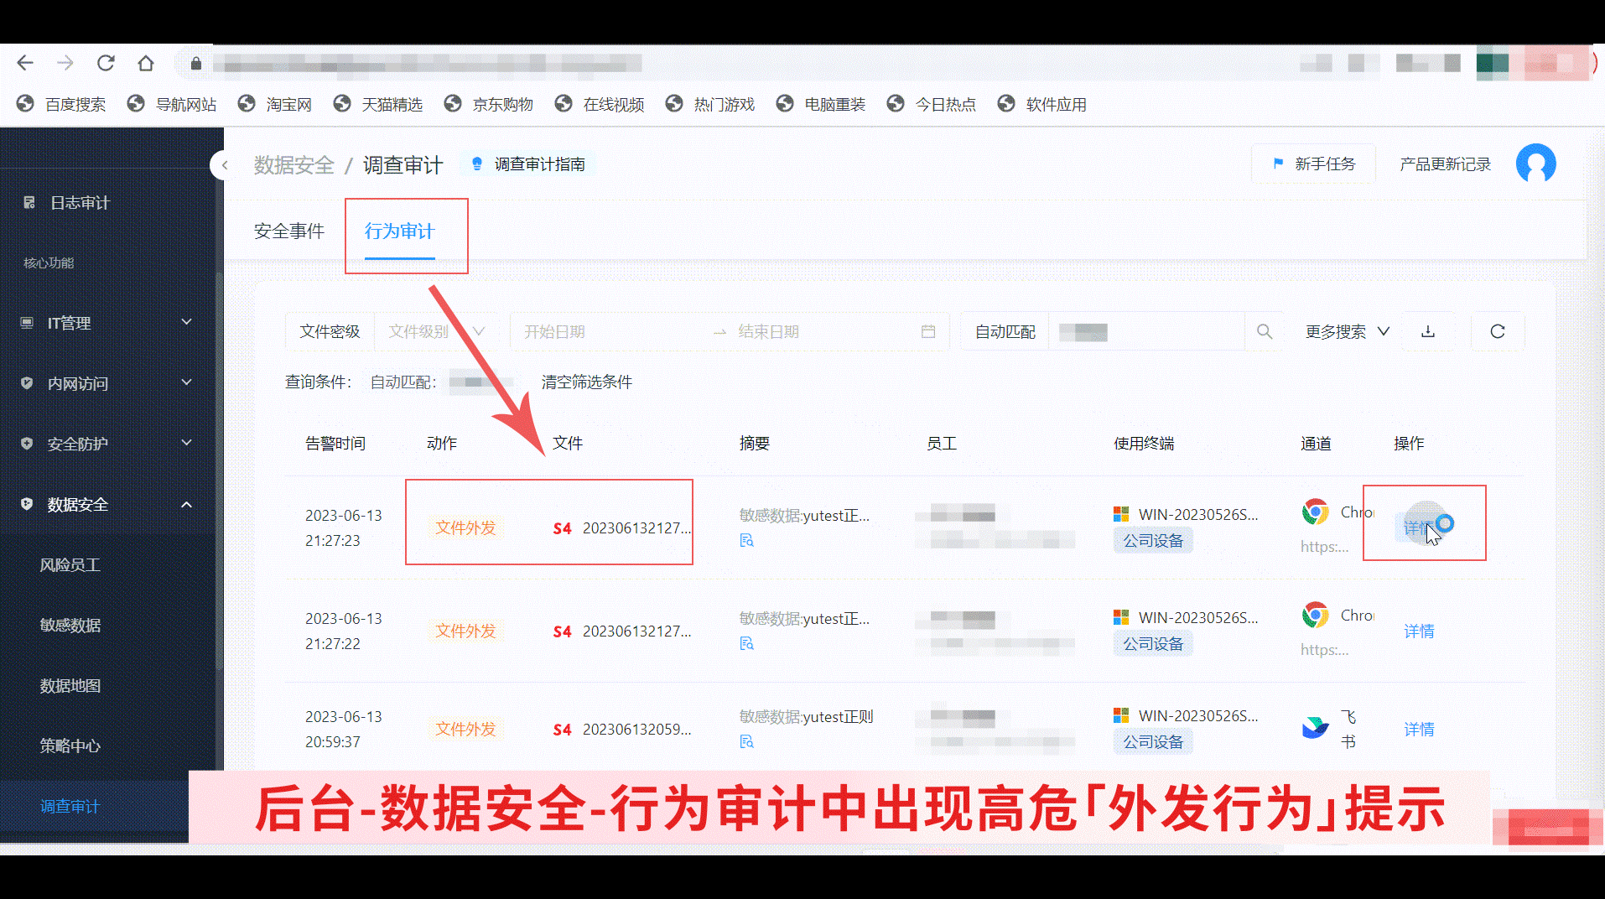Expand the IT管理 sidebar menu
The height and width of the screenshot is (899, 1605).
107,323
